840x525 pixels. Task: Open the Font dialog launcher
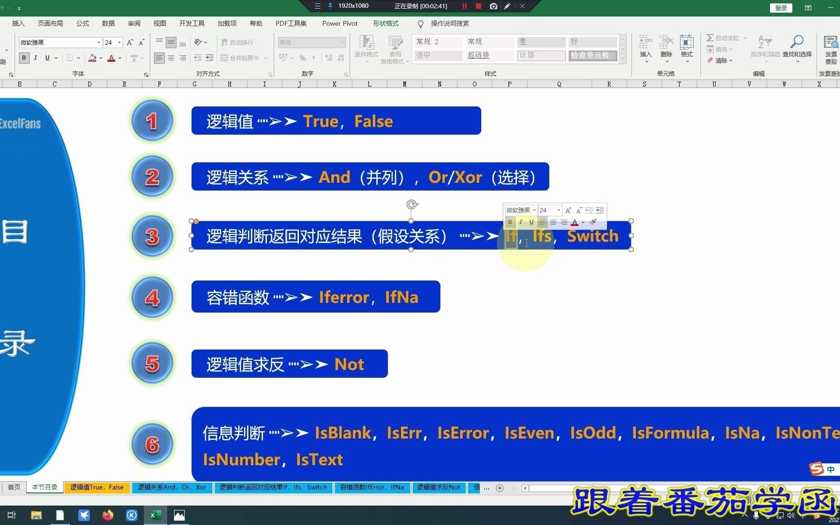tap(146, 75)
